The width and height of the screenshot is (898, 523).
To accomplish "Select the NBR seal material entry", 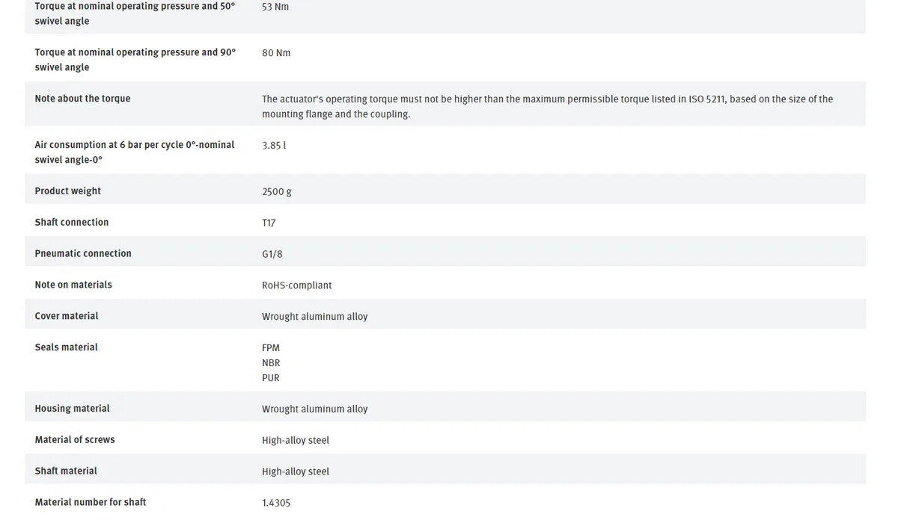I will 271,362.
